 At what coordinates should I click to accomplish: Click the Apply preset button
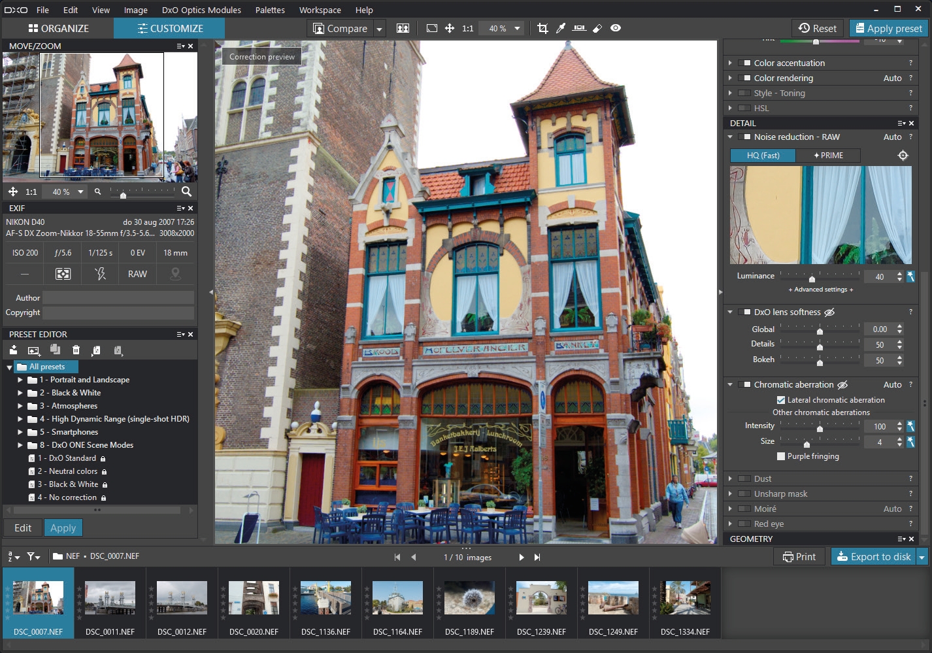(x=888, y=28)
